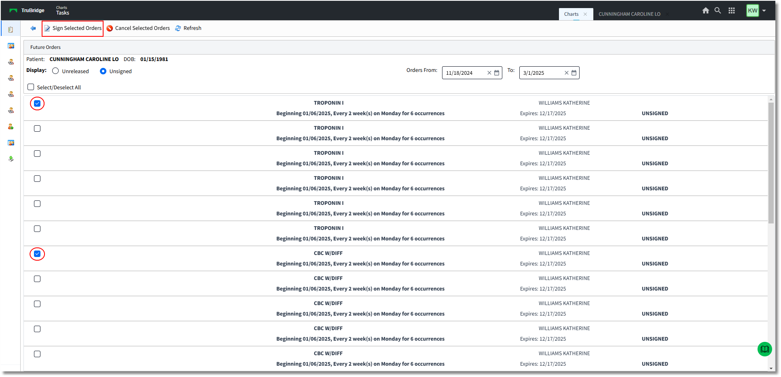
Task: Clear the To date with X
Action: [x=567, y=73]
